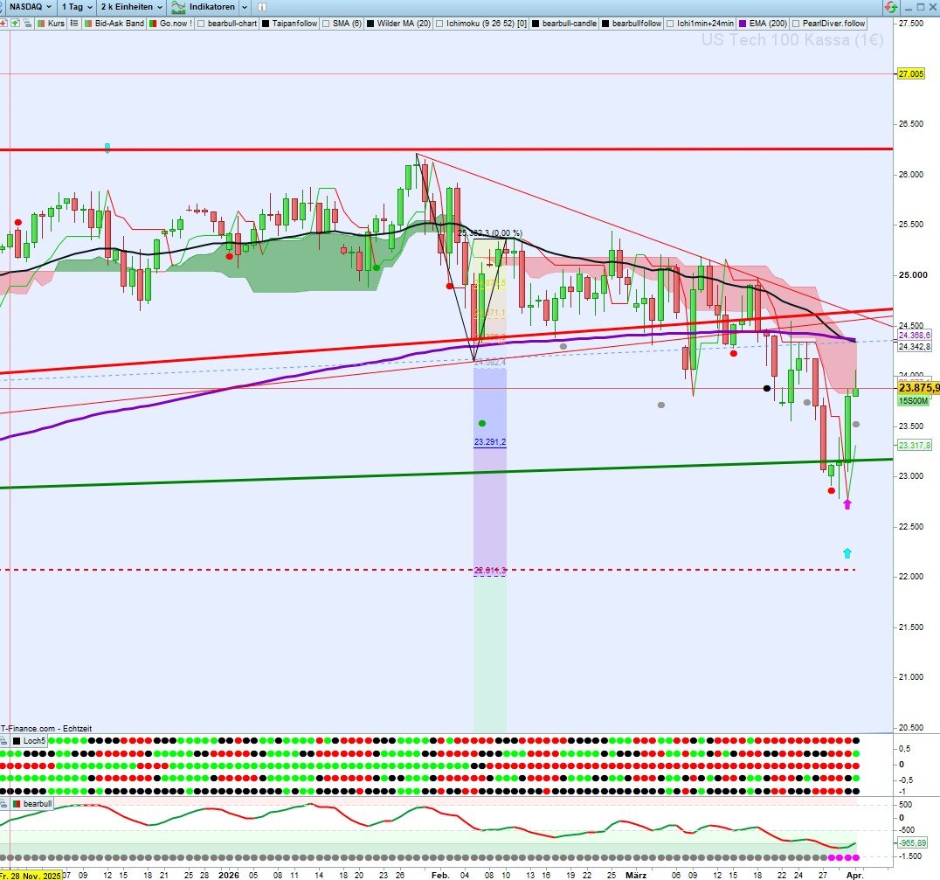
Task: Open the '2 k Einheiten' units dropdown
Action: tap(131, 6)
